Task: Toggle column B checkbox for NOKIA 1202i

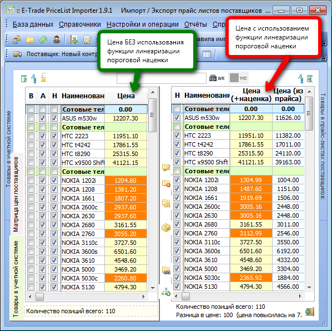Action: click(31, 180)
